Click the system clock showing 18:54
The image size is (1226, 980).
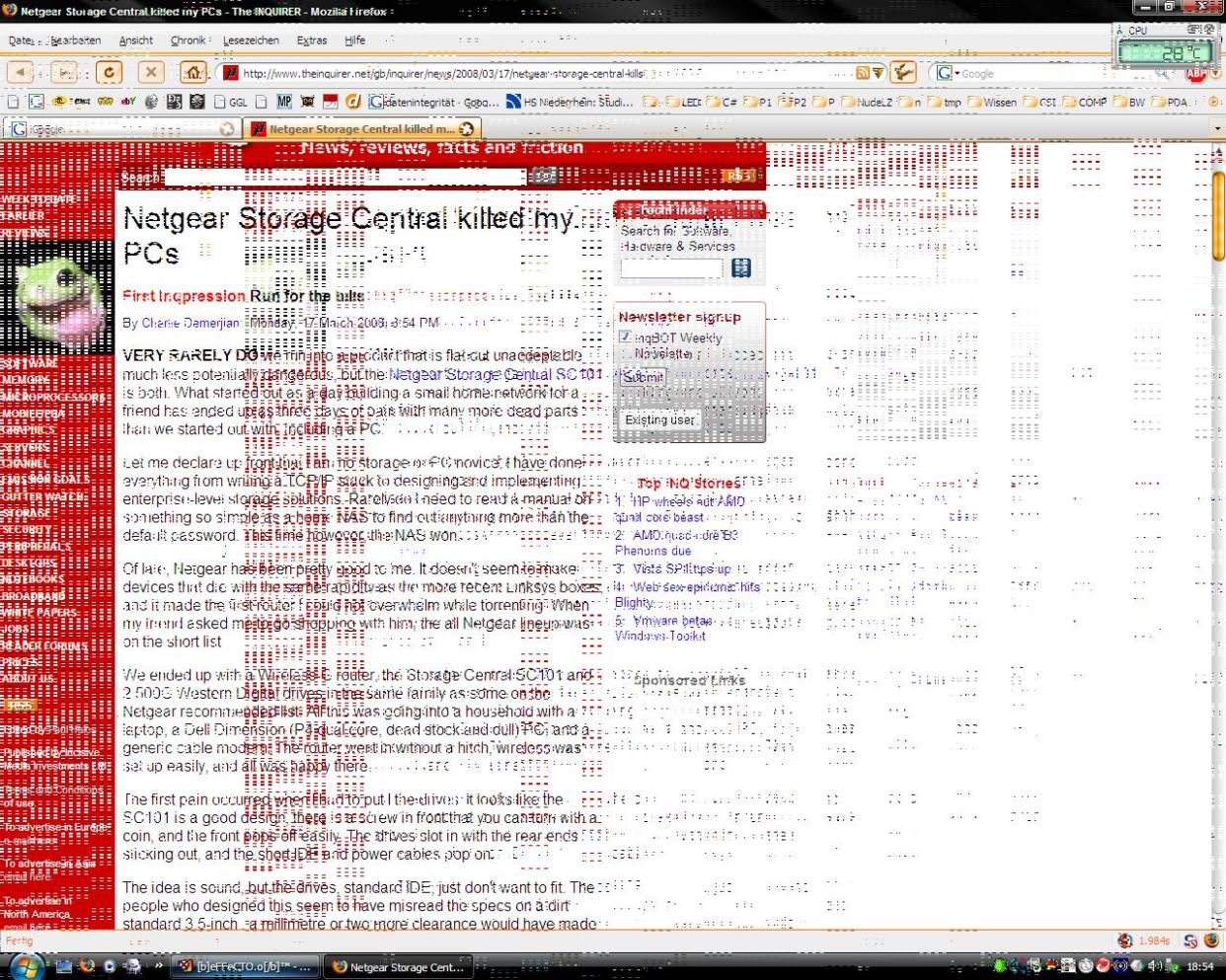pos(1200,967)
